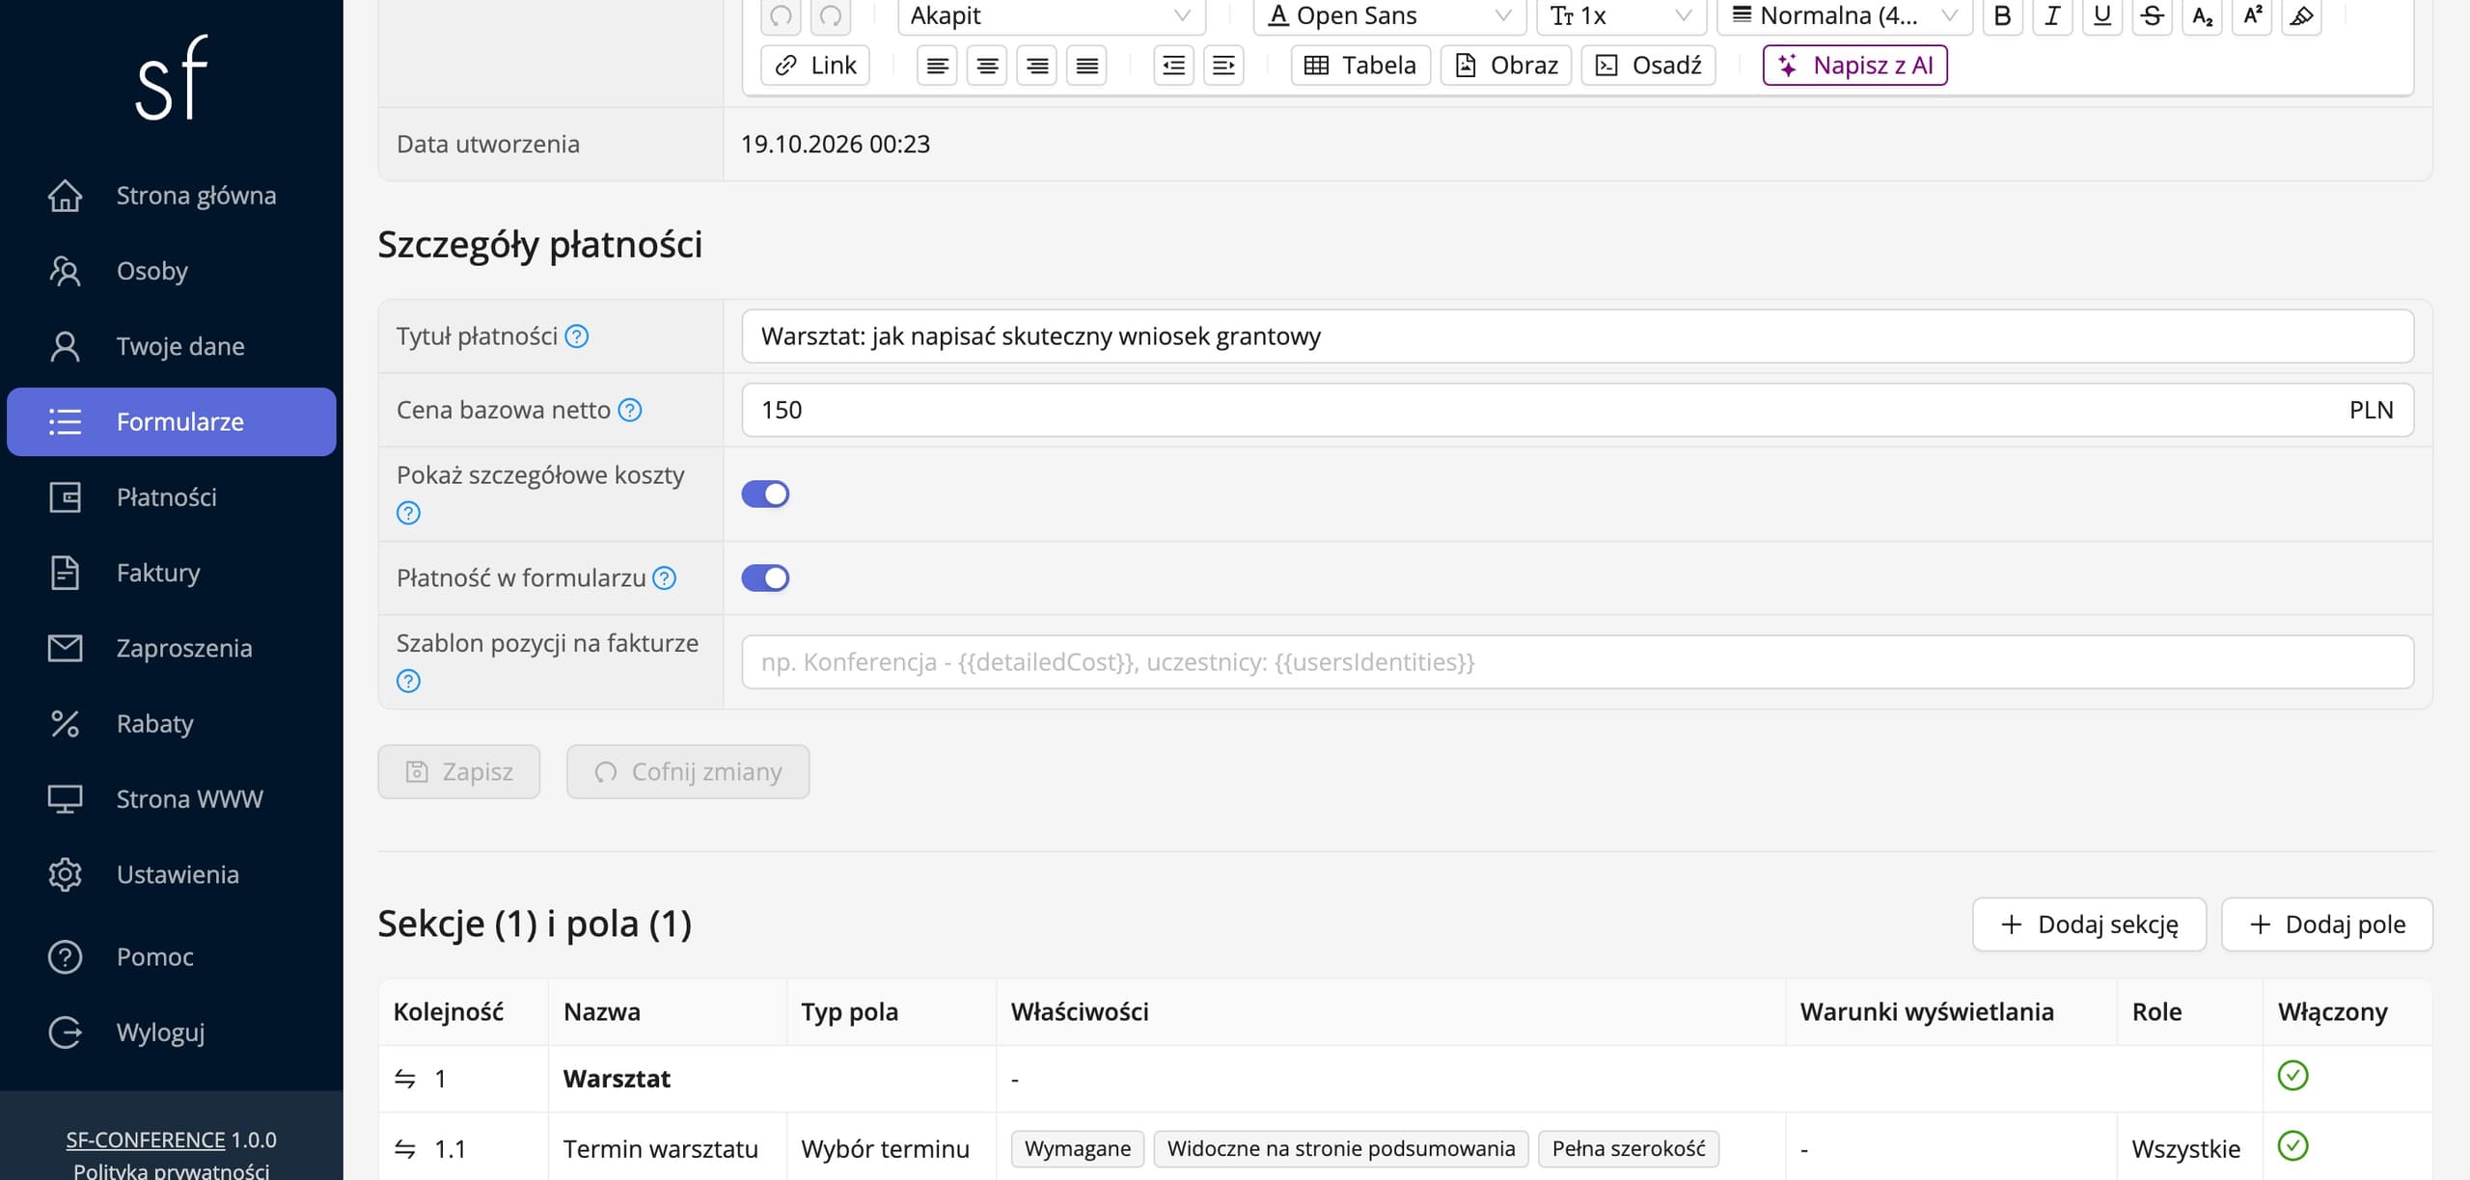Screen dimensions: 2470x1180
Task: Open help tooltip for Tytuł płatności
Action: pos(577,336)
